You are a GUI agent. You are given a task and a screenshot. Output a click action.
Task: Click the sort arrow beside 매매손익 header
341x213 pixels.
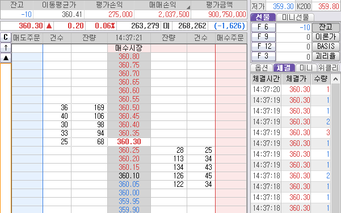(188, 7)
